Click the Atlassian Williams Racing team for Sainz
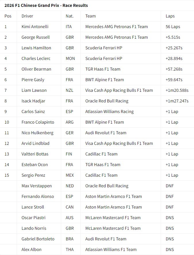Screen dimensions: 194x255 (109, 112)
